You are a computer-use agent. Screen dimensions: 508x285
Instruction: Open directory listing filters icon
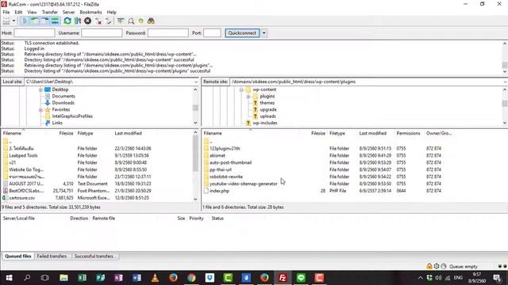(x=121, y=21)
